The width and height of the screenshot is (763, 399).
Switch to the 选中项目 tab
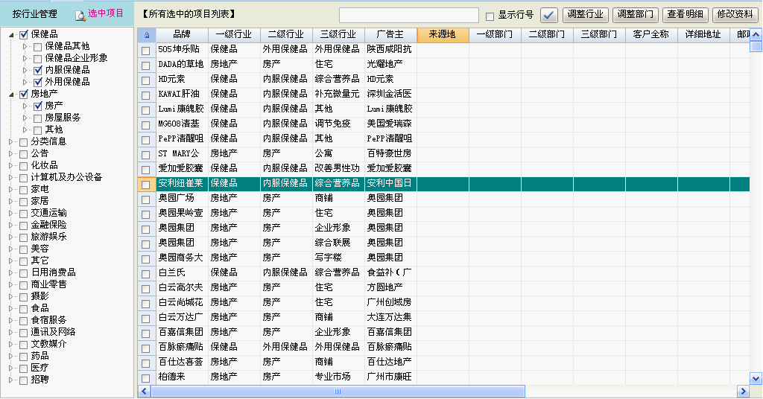click(106, 13)
